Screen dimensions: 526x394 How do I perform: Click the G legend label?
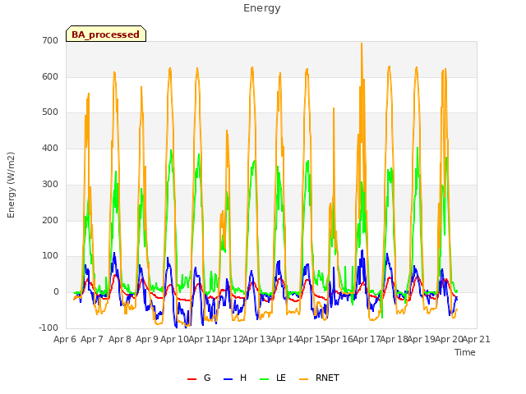[x=207, y=378]
